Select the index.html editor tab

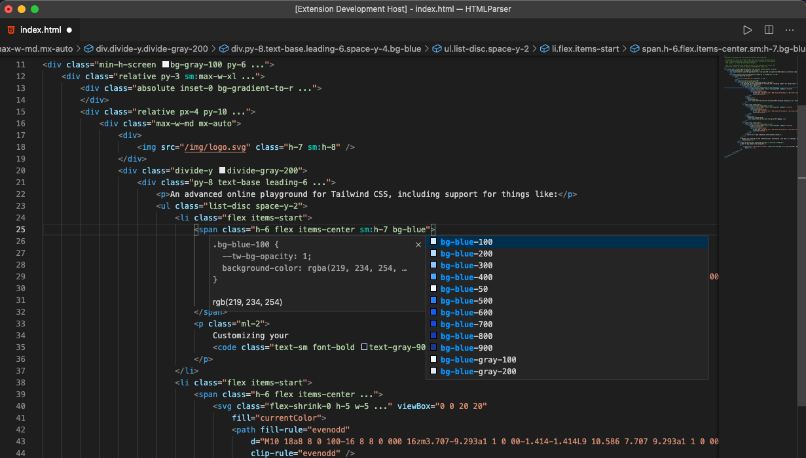(x=41, y=30)
